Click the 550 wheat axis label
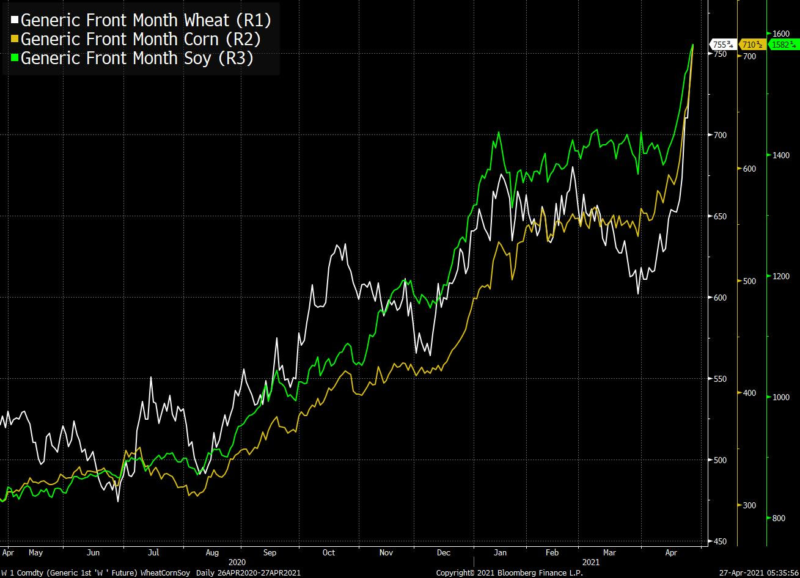The image size is (800, 578). (720, 379)
